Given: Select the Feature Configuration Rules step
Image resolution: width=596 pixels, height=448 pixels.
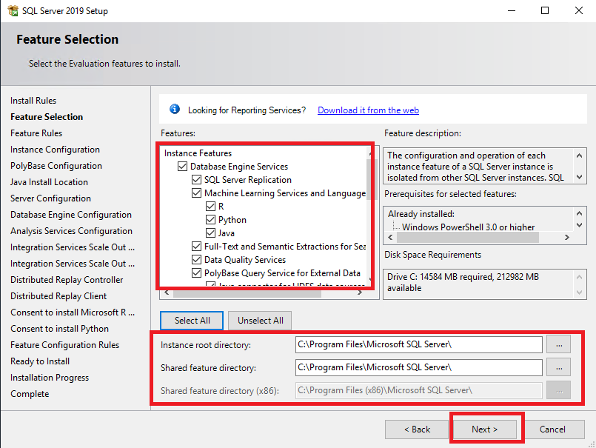Looking at the screenshot, I should coord(65,345).
